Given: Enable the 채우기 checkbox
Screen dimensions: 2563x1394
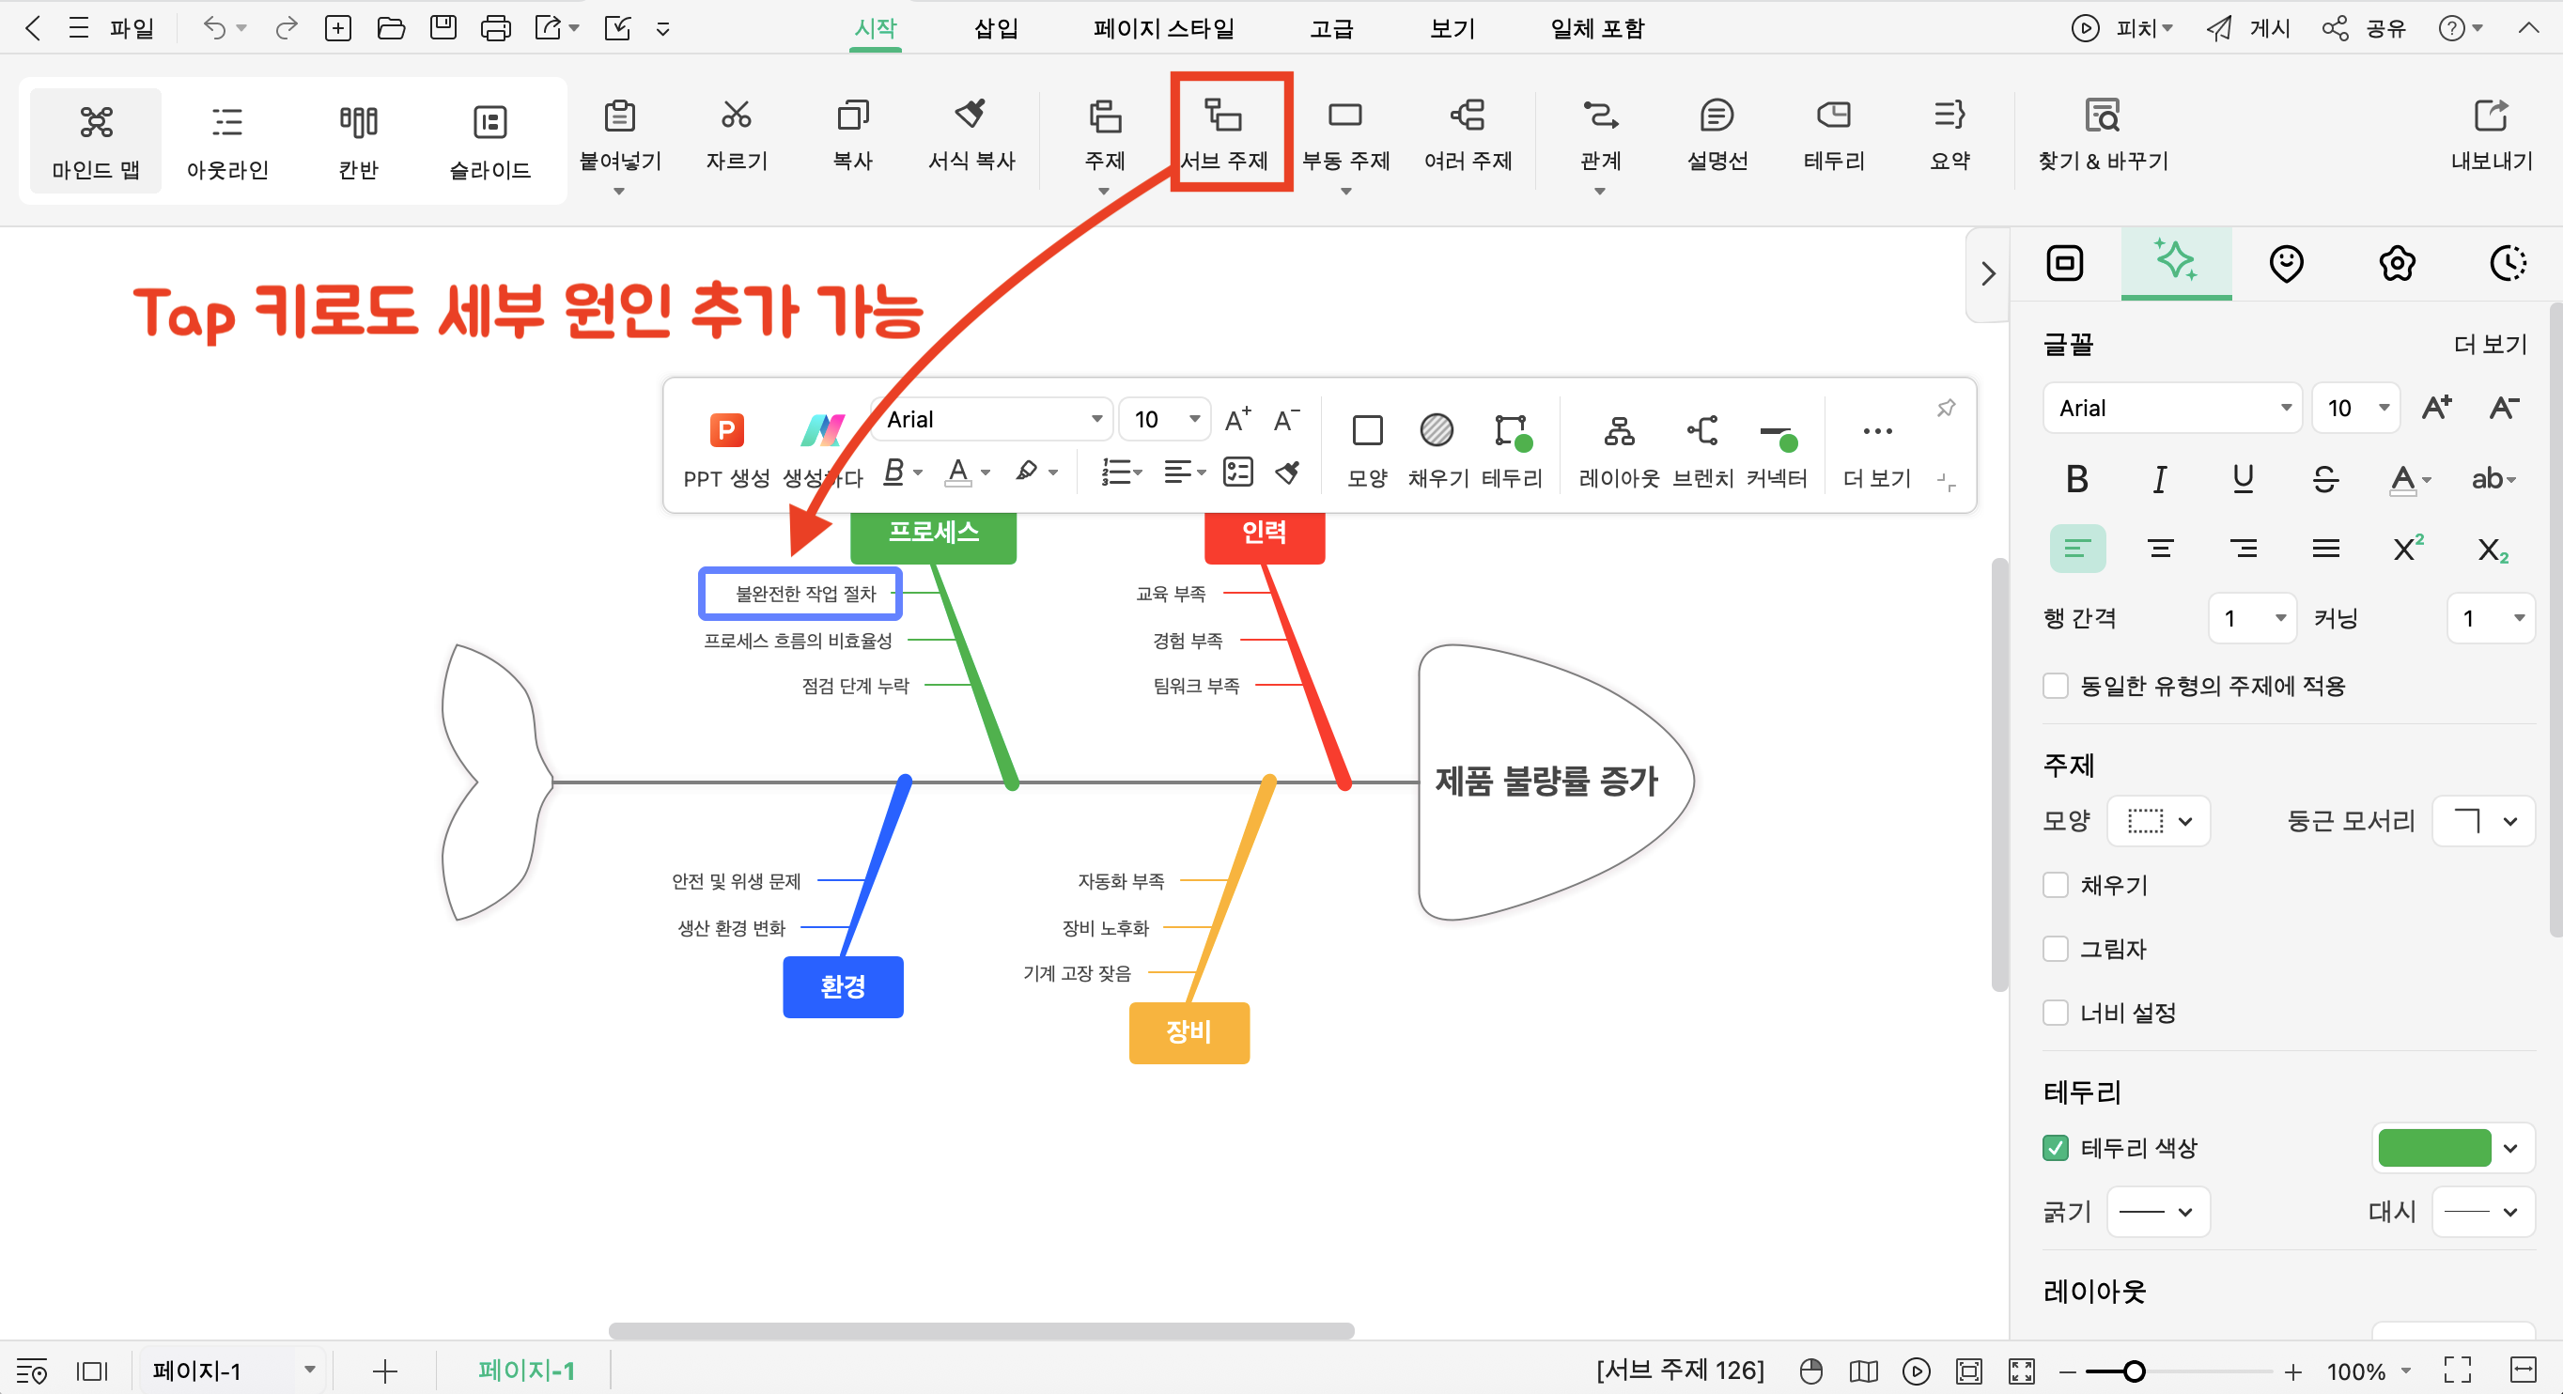Looking at the screenshot, I should (2056, 885).
